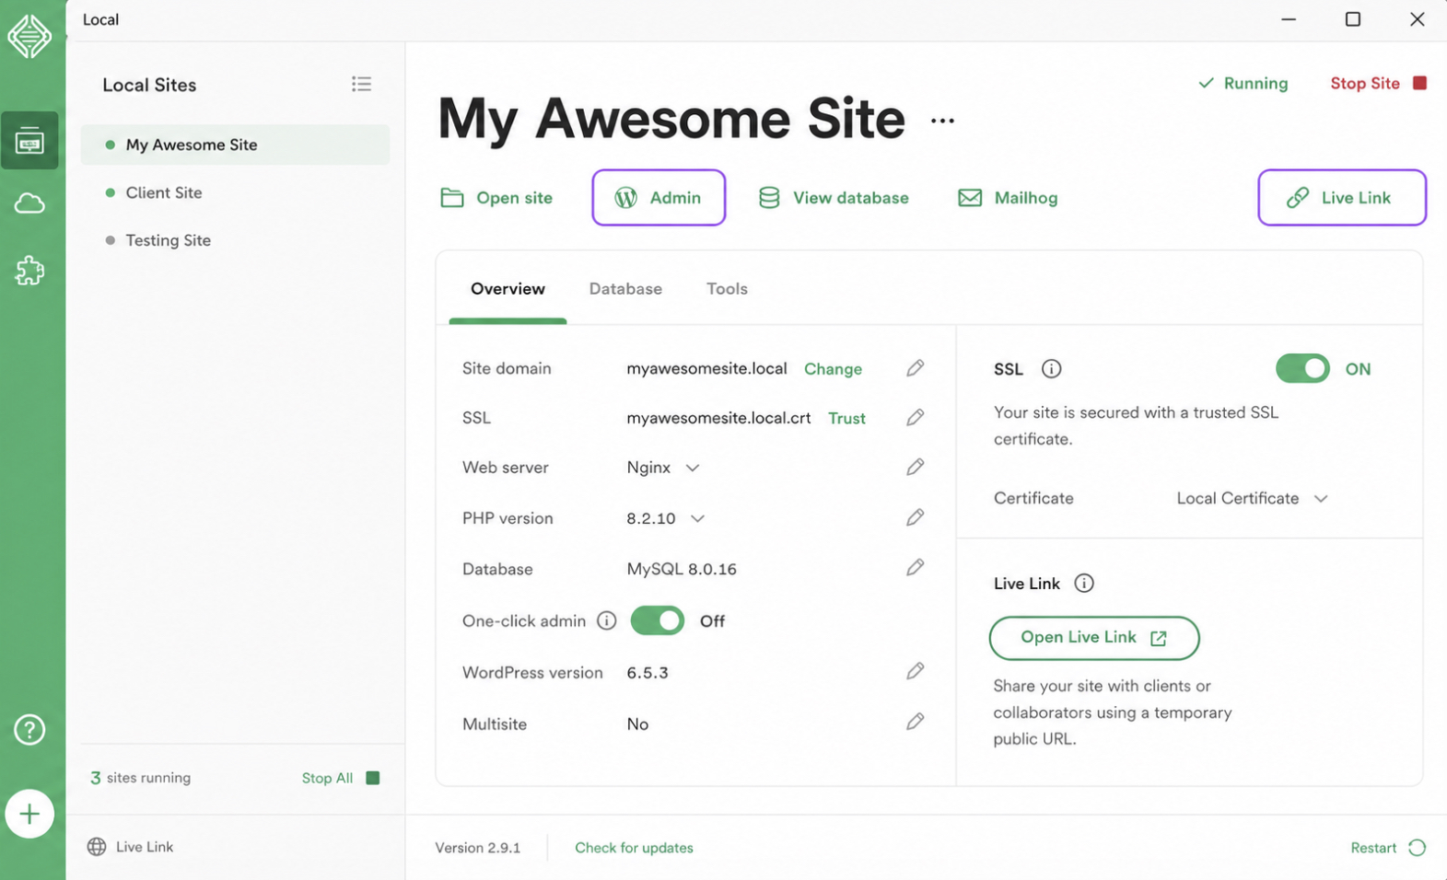Click the Stop Site text
The image size is (1447, 880).
[x=1365, y=83]
